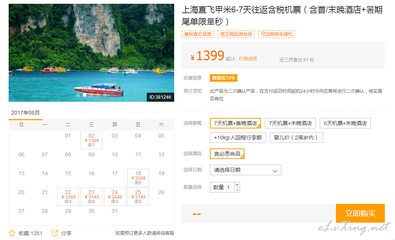Screen dimensions: 395x240
Task: Decrease quantity with the minus stepper
Action: tap(237, 190)
